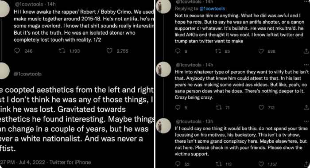Open more options on 'If I could say' tweet
Screen dimensions: 310x168
click(306, 121)
